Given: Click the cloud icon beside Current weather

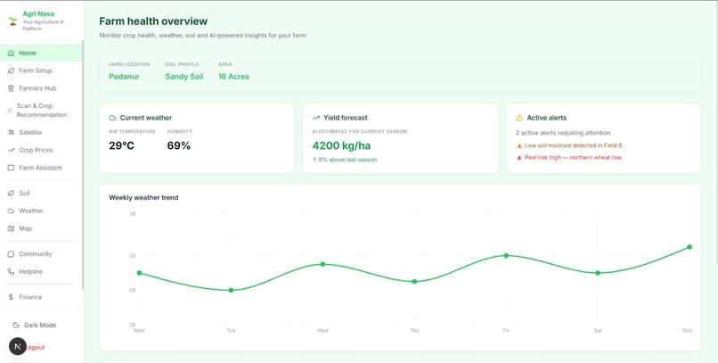Looking at the screenshot, I should pyautogui.click(x=112, y=118).
